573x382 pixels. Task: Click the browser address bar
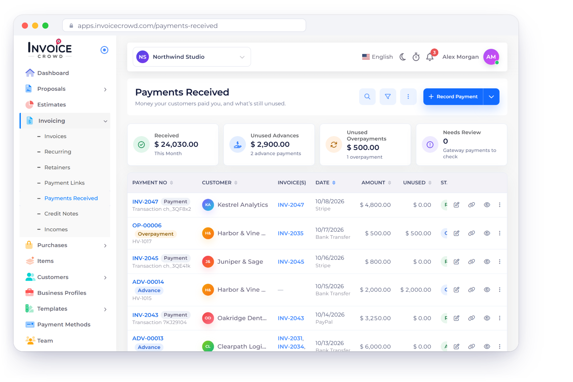pyautogui.click(x=184, y=26)
